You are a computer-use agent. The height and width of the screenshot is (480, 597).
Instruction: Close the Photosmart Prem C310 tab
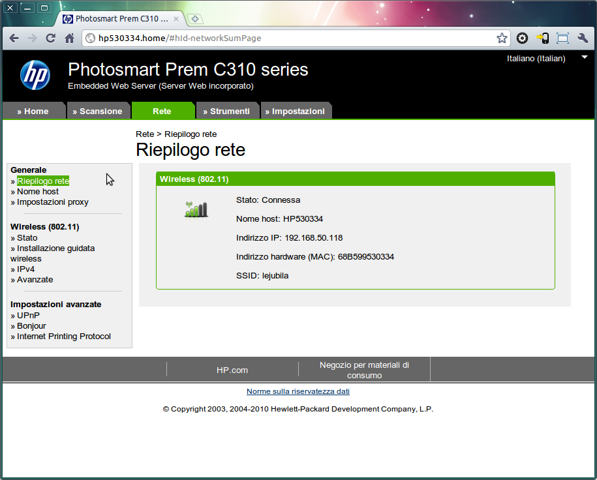point(176,19)
